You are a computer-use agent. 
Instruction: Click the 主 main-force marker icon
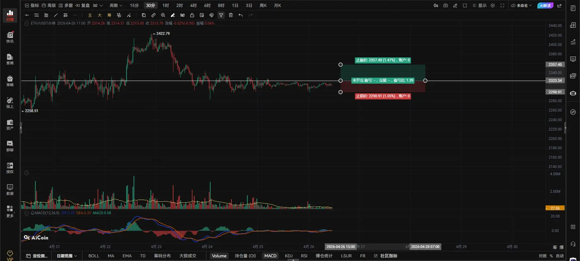point(90,15)
